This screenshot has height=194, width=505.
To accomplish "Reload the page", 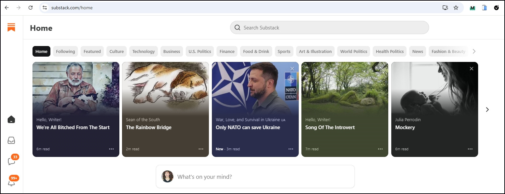I will pyautogui.click(x=31, y=8).
